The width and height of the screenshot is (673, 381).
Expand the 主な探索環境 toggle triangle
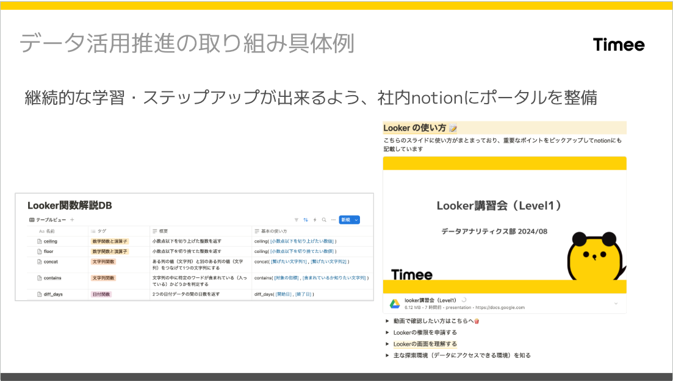pyautogui.click(x=387, y=355)
